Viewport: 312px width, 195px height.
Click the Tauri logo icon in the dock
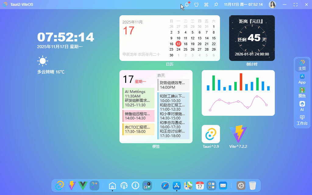(x=60, y=186)
